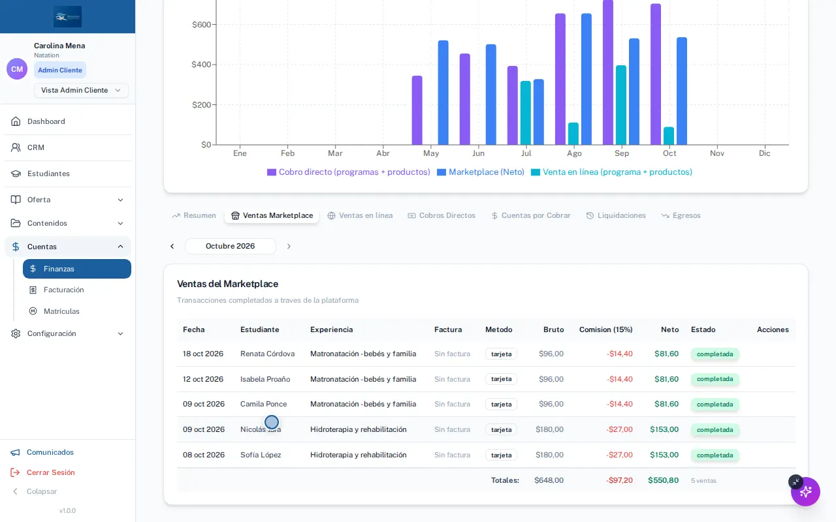
Task: Click the Renata Córdova student name
Action: pos(267,354)
